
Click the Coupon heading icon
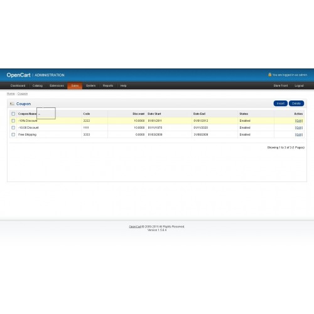(12, 104)
